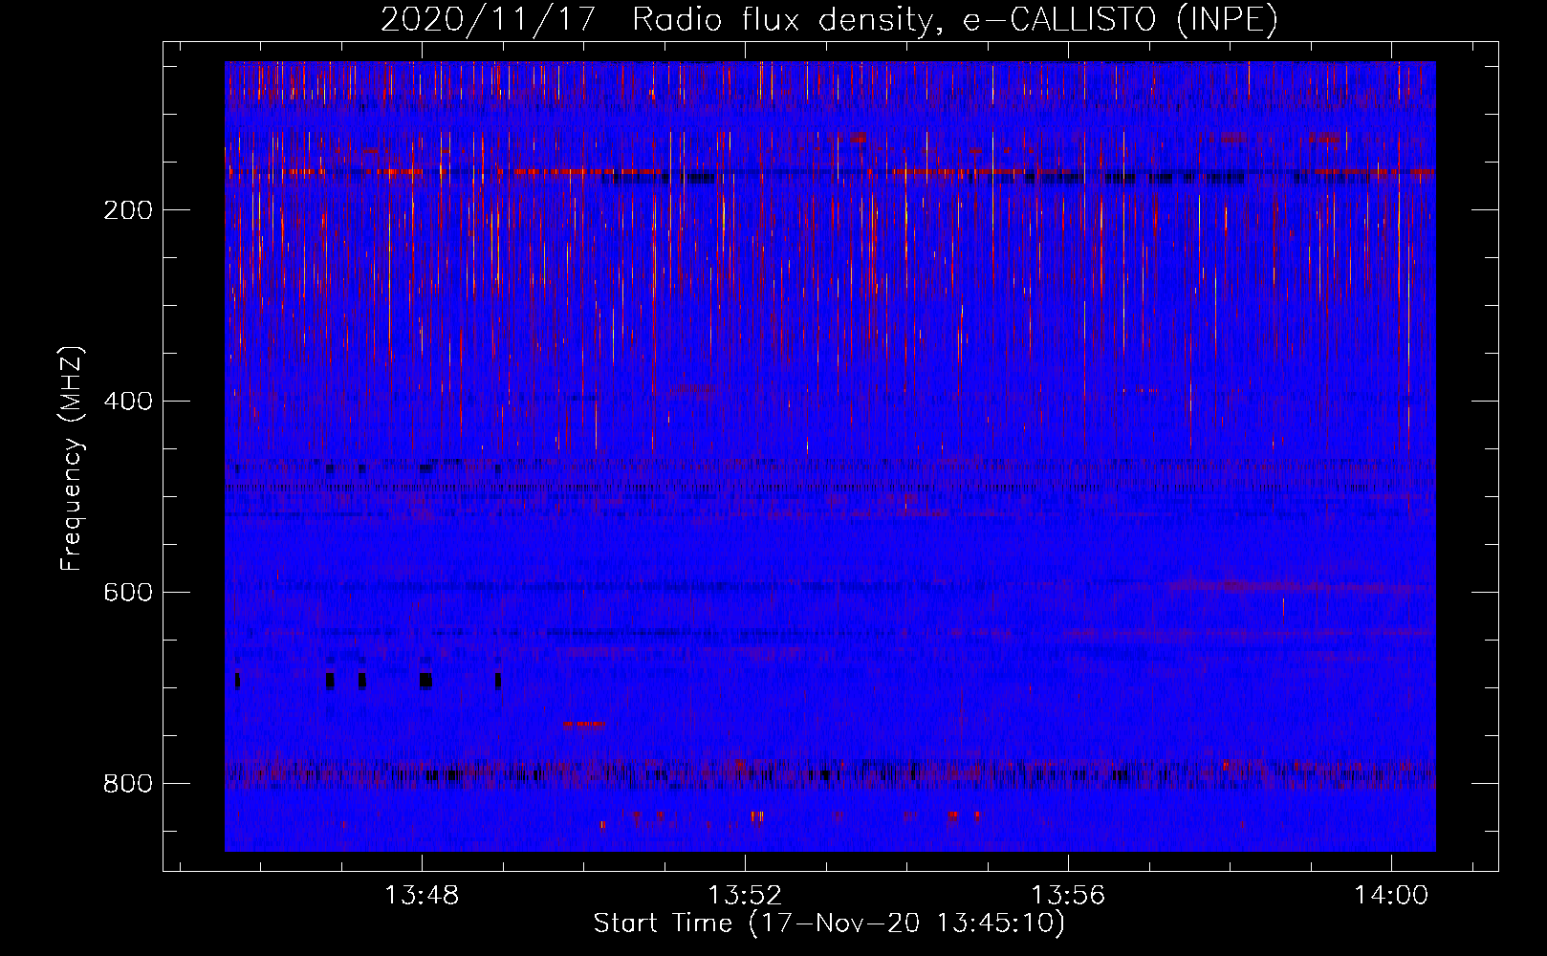Select the 14:00 time tick label
1547x956 pixels.
pyautogui.click(x=1390, y=896)
